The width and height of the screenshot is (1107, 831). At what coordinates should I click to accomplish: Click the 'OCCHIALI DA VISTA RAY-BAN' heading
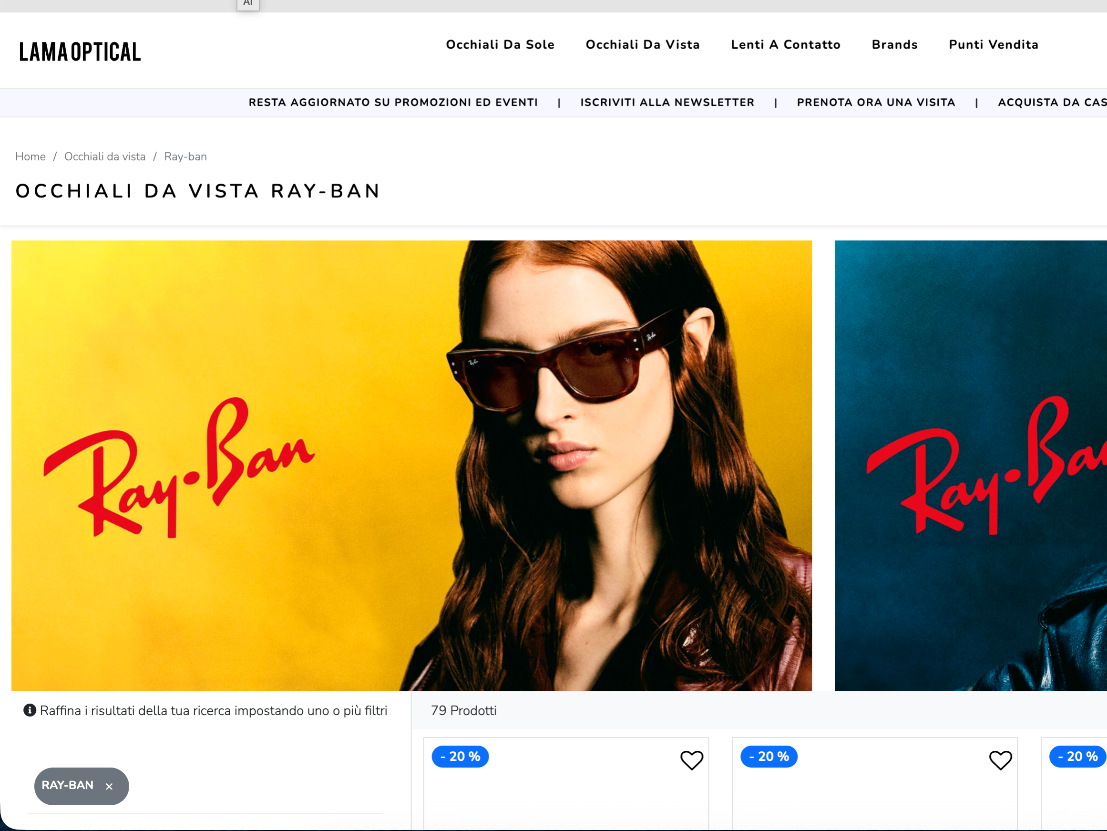click(x=198, y=191)
